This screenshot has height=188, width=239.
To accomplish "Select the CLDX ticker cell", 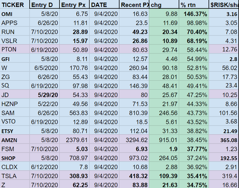I will [15, 166].
